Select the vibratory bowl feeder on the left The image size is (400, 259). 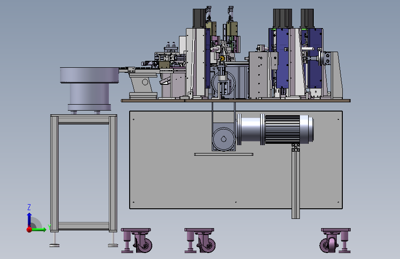(90, 88)
